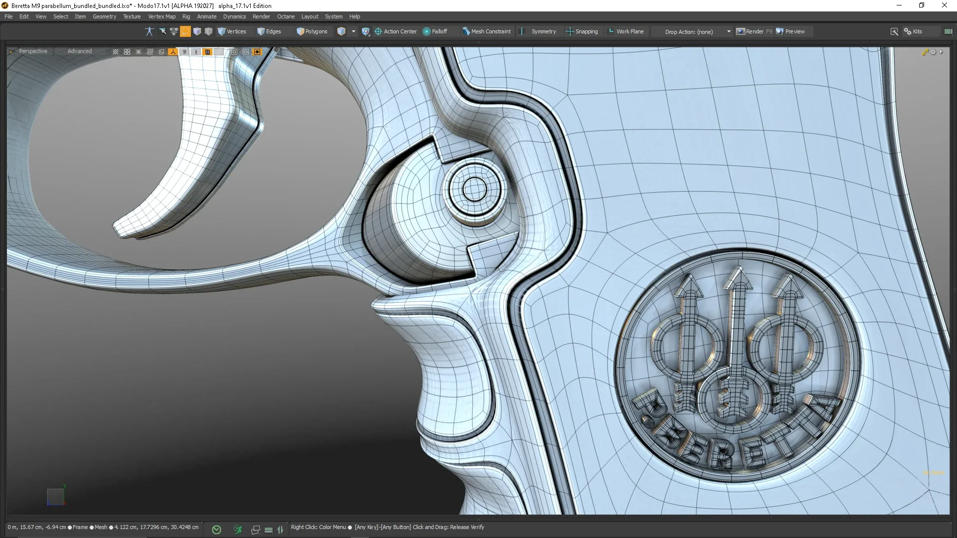Viewport: 957px width, 538px height.
Task: Click the Frame label in status bar
Action: 80,527
